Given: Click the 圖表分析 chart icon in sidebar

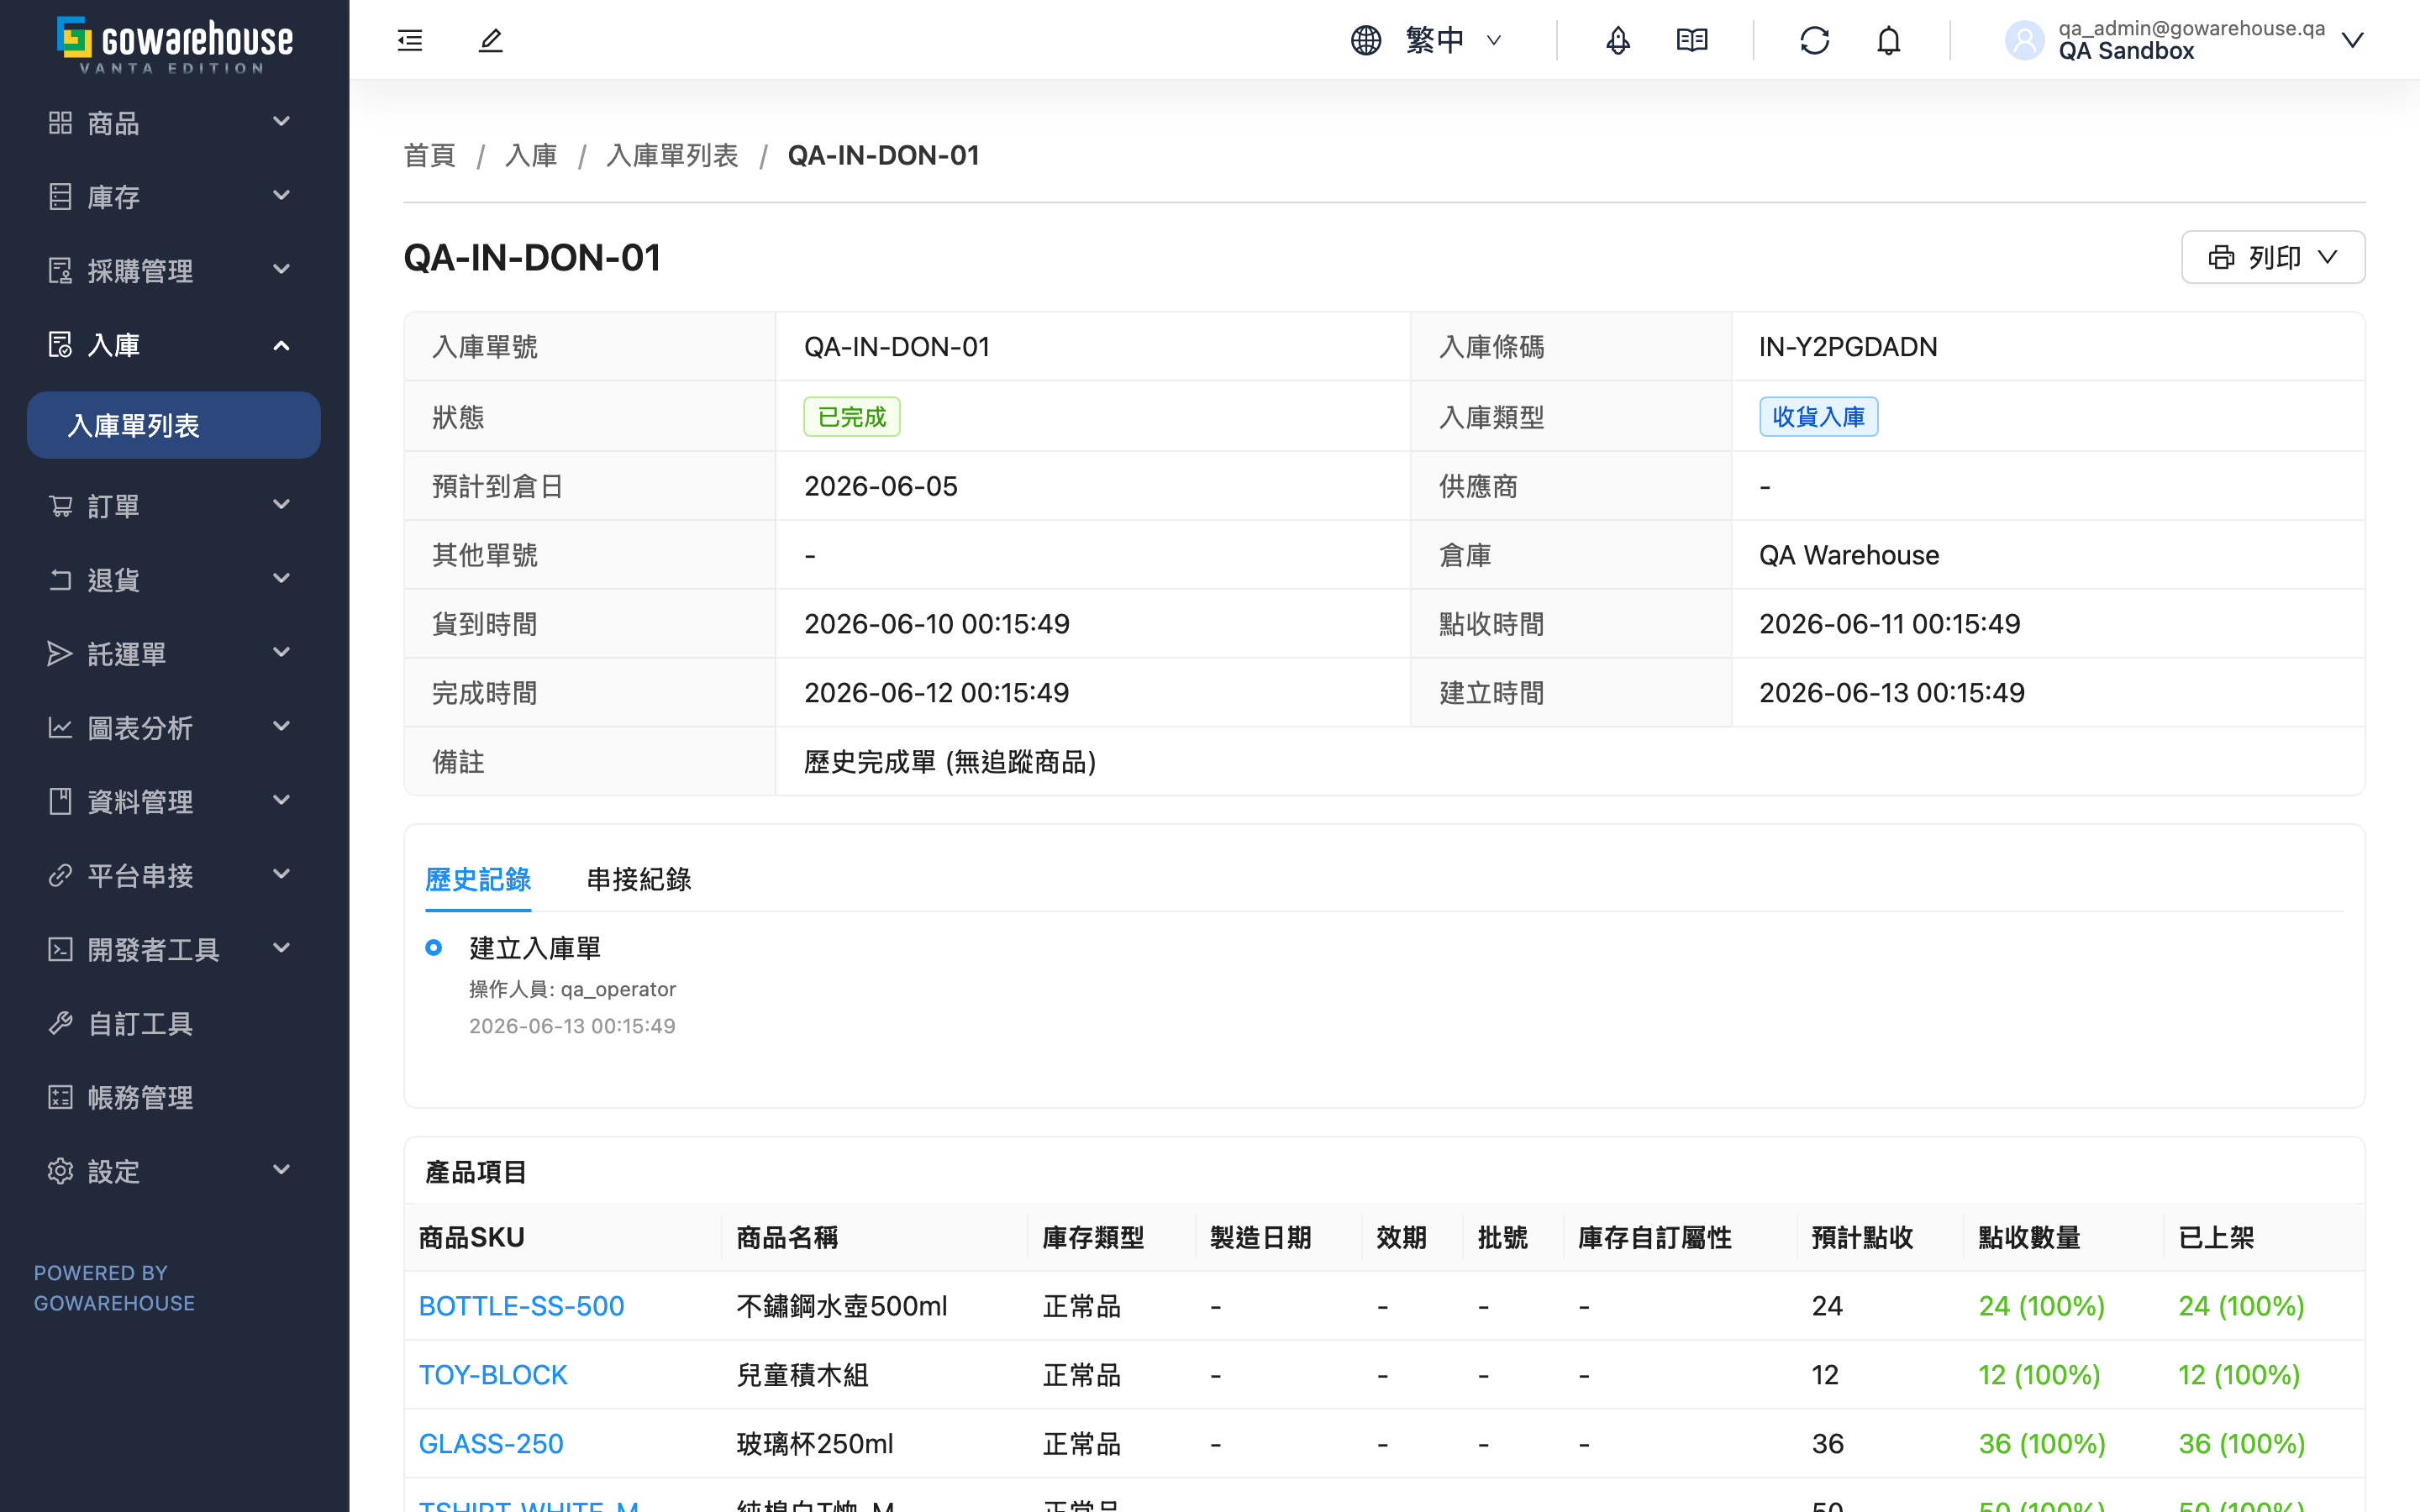Looking at the screenshot, I should point(60,727).
